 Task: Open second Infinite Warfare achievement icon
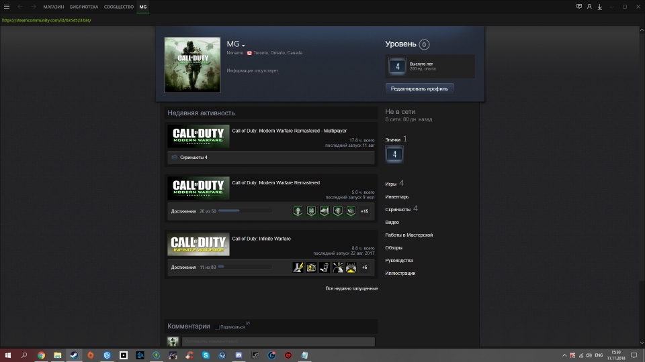tap(311, 267)
